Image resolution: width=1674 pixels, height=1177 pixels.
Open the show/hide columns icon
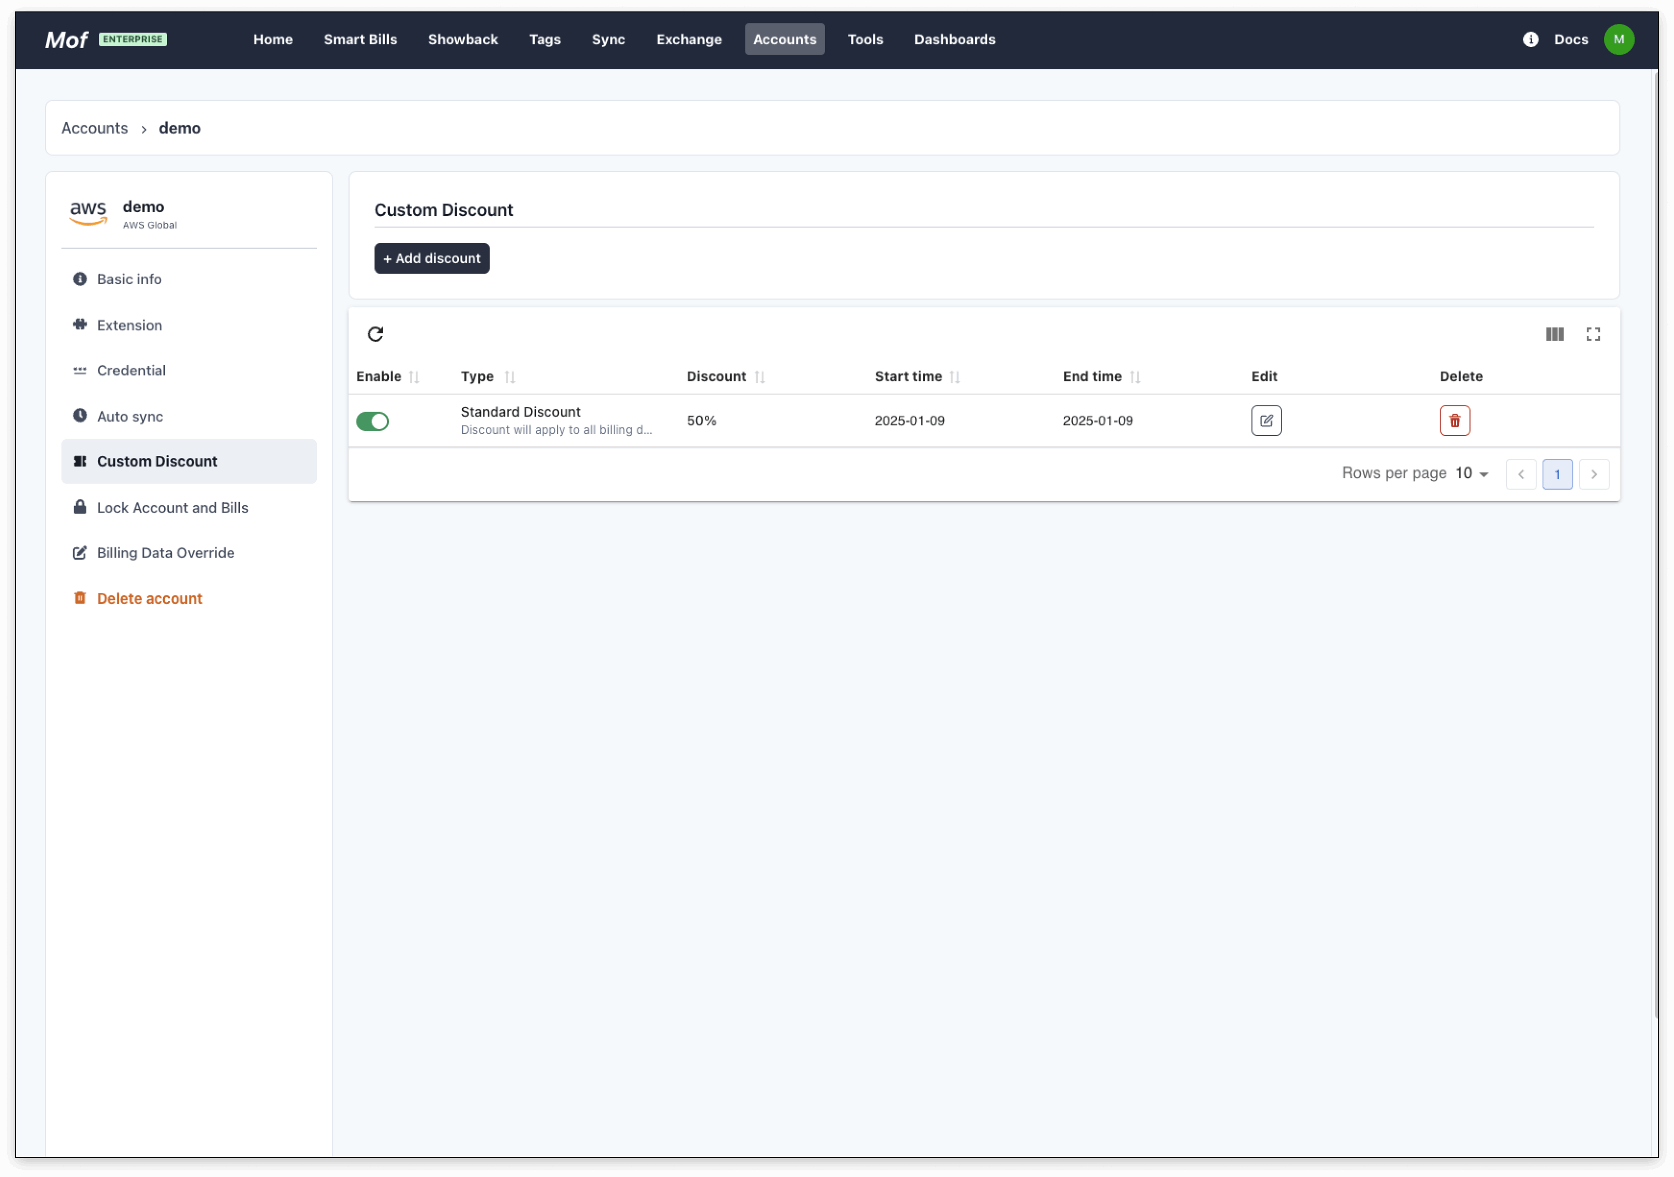pos(1554,334)
